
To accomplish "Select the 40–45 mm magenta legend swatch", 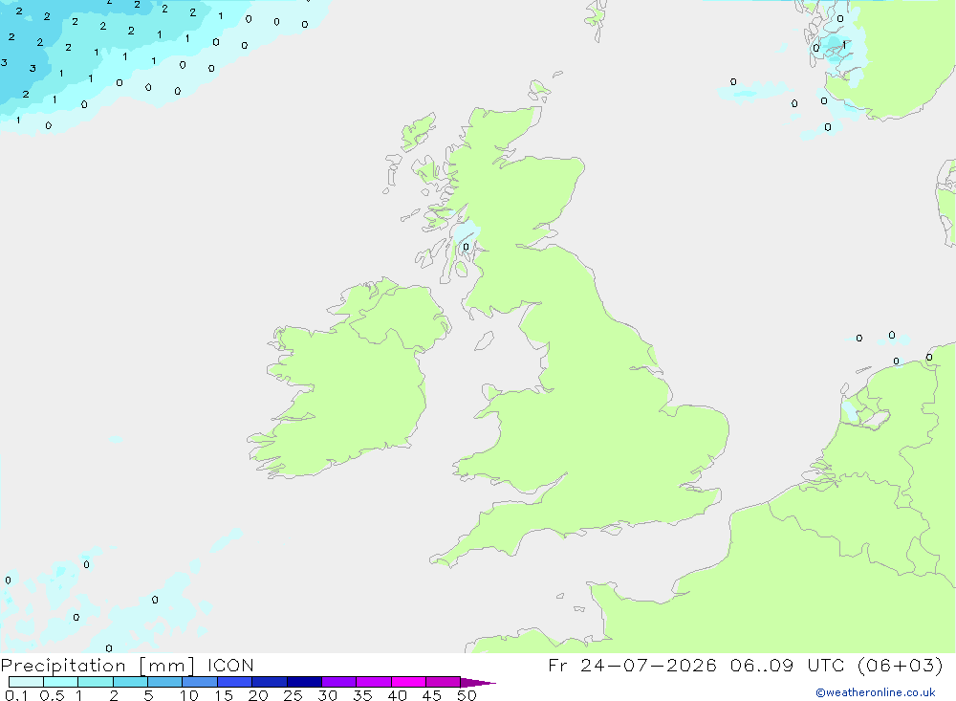I will coord(408,682).
